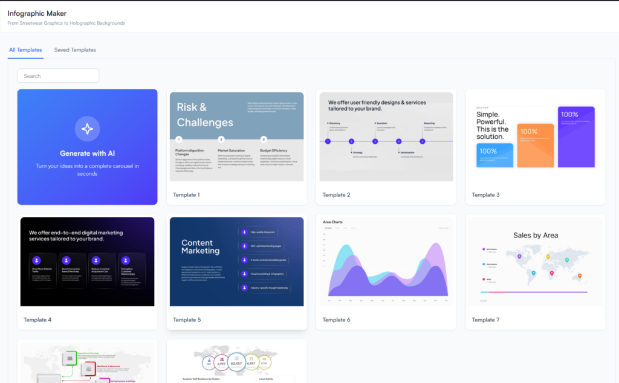619x383 pixels.
Task: Click the teal location pin on the Sales by Area map
Action: (x=567, y=260)
